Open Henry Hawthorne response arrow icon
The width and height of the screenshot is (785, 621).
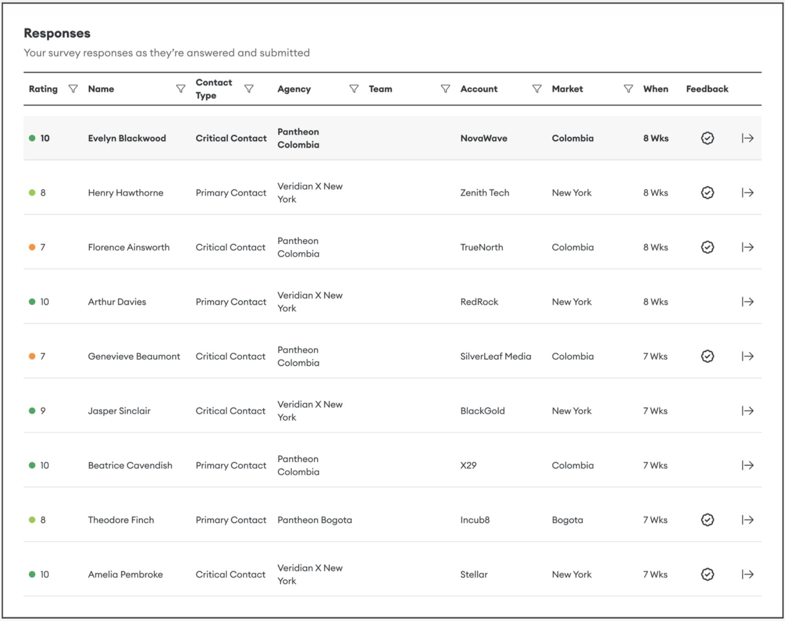747,193
